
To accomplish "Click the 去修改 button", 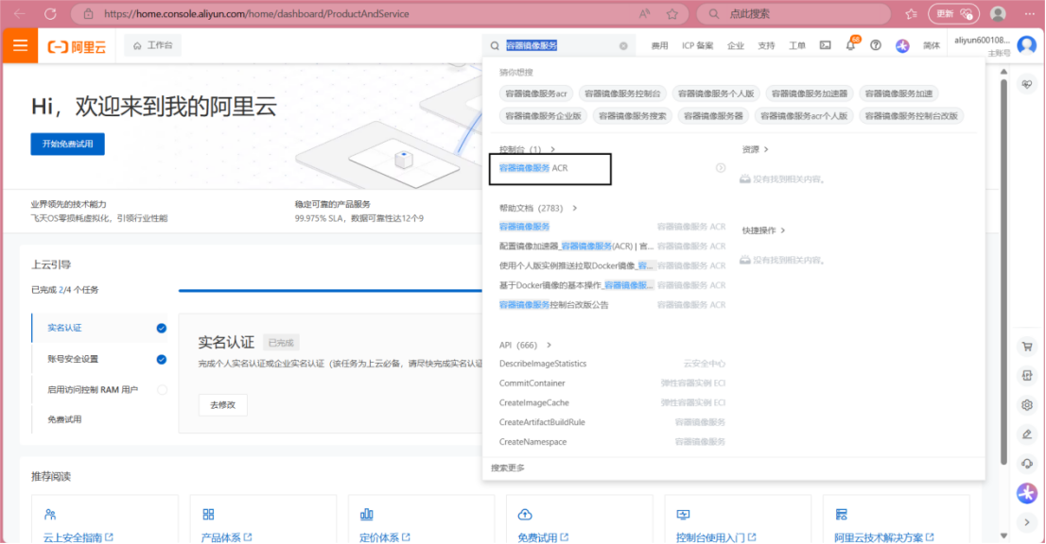I will click(223, 405).
